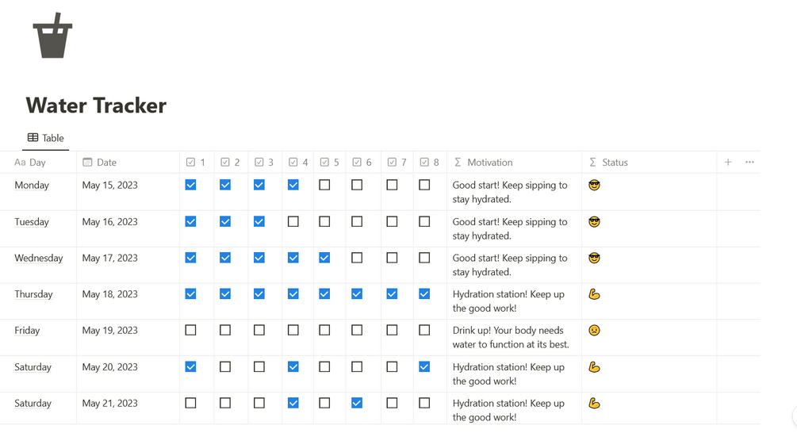The width and height of the screenshot is (797, 433).
Task: Click the plus icon to add column
Action: tap(728, 162)
